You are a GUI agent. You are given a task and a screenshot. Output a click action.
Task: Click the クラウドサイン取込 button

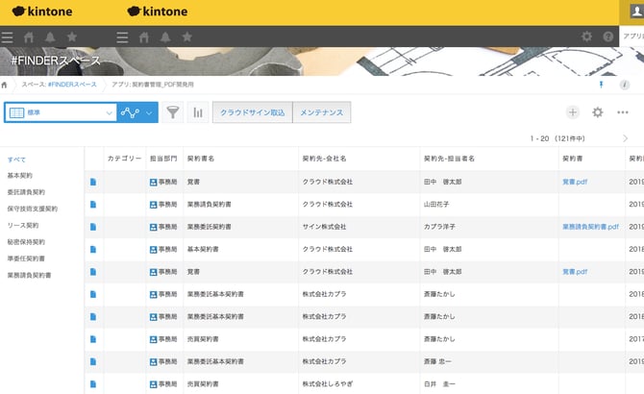coord(252,112)
